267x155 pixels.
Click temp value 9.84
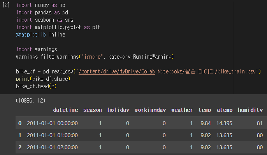[x=206, y=123]
